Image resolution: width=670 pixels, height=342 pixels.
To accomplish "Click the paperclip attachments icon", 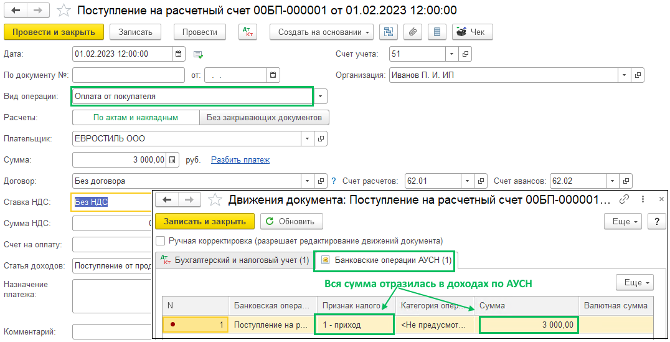I will (412, 32).
